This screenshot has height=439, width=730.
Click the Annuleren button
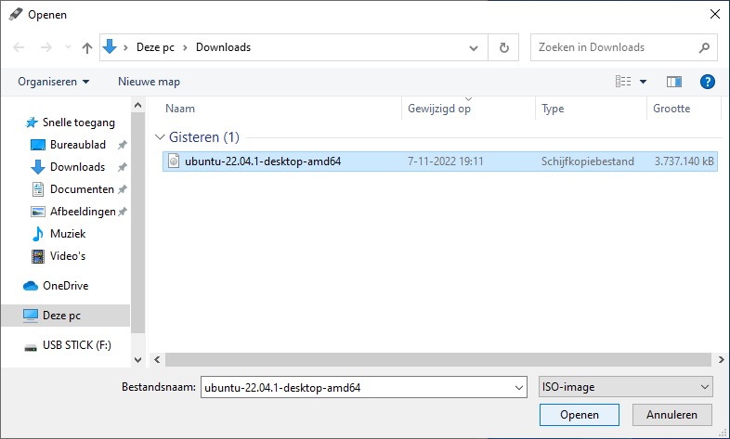click(x=671, y=414)
